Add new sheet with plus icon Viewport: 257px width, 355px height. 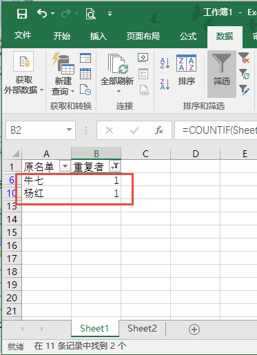pos(194,329)
